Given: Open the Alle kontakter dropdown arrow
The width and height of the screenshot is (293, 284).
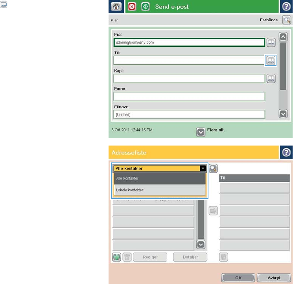Looking at the screenshot, I should click(x=203, y=168).
